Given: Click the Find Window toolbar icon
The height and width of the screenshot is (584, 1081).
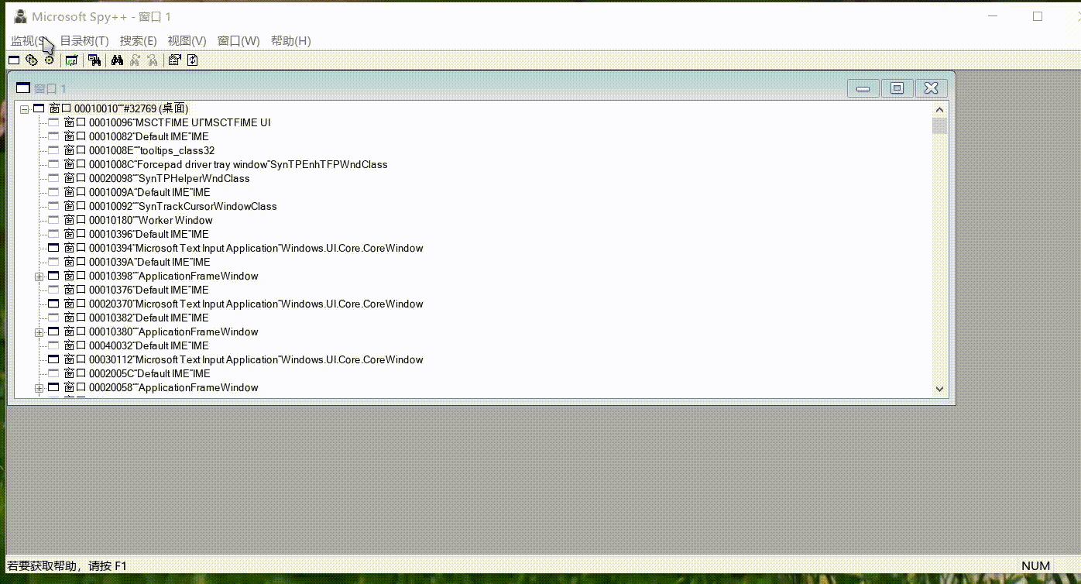Looking at the screenshot, I should click(94, 60).
